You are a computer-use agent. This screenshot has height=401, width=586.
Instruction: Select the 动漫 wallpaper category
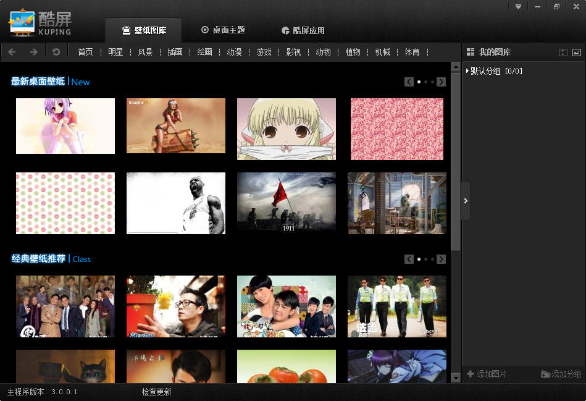234,52
